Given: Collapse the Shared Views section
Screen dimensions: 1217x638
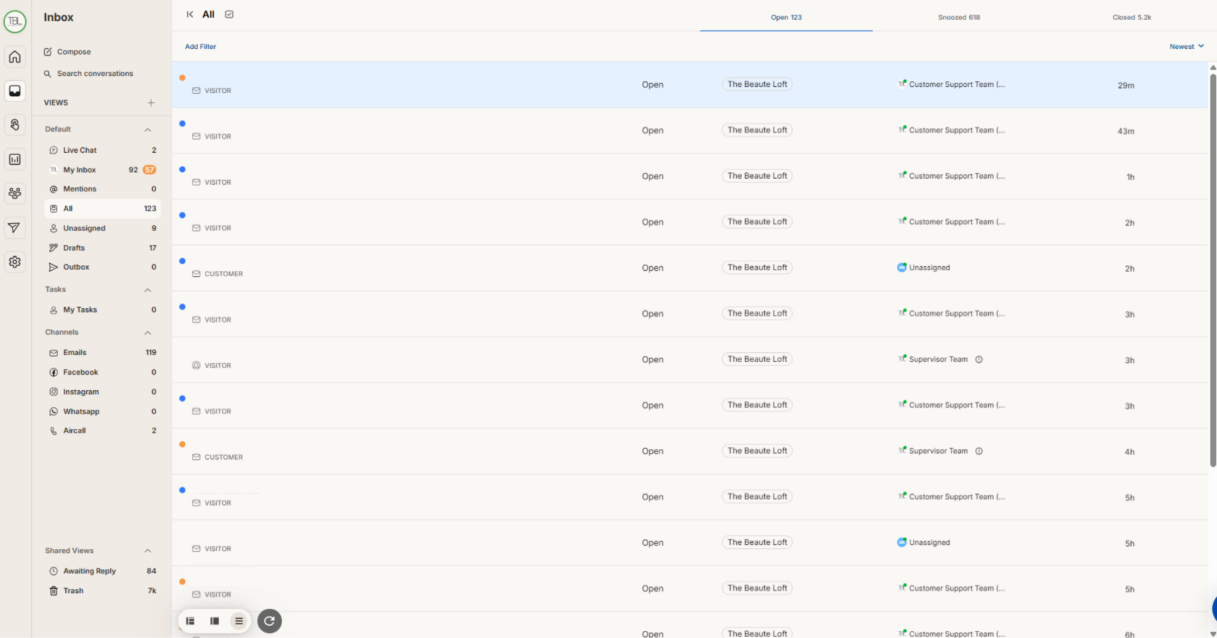Looking at the screenshot, I should pyautogui.click(x=147, y=551).
